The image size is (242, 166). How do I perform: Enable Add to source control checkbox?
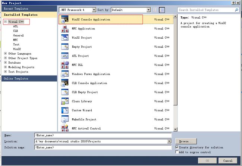[177, 152]
